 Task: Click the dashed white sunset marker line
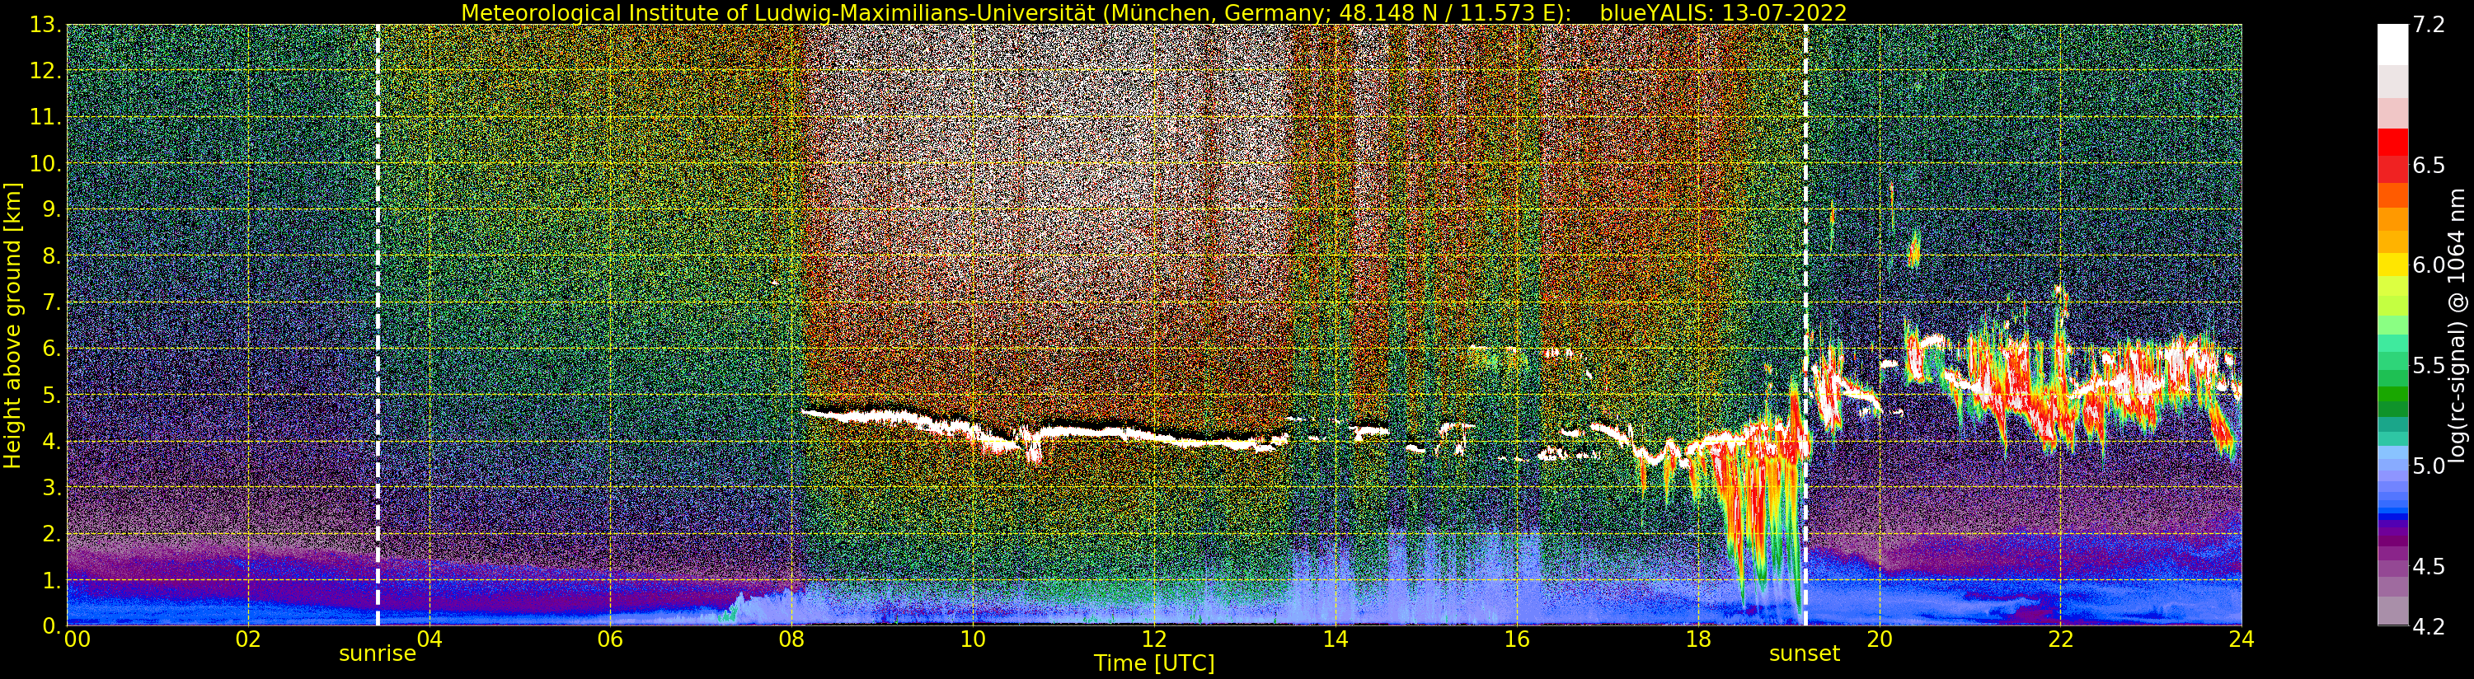pyautogui.click(x=1805, y=325)
